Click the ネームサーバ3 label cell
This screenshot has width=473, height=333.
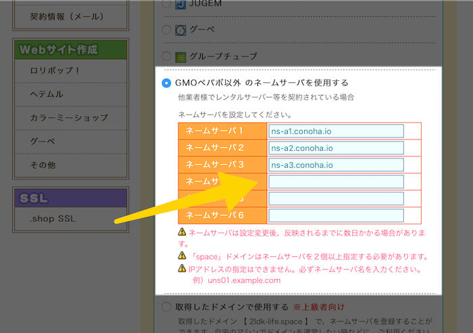[222, 164]
